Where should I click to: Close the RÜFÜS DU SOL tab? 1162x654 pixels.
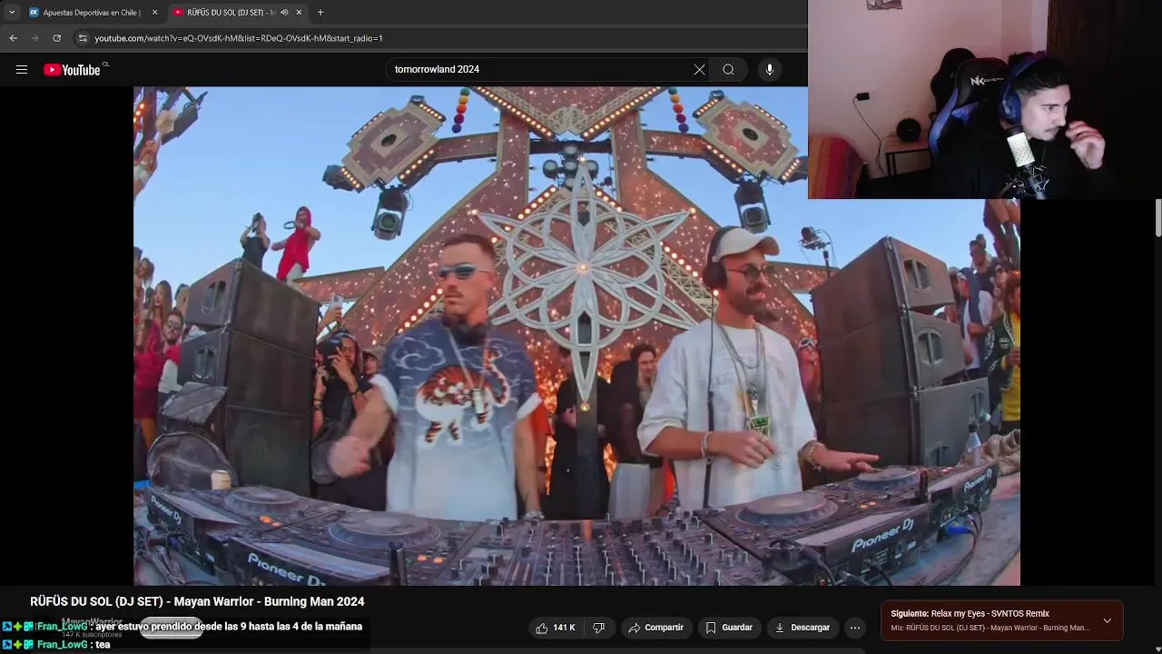299,13
